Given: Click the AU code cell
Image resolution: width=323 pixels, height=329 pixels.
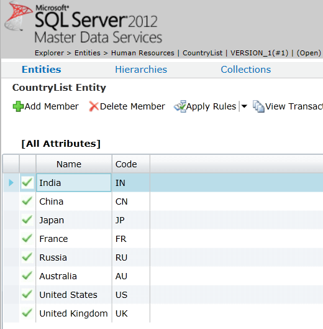Looking at the screenshot, I should (x=131, y=276).
